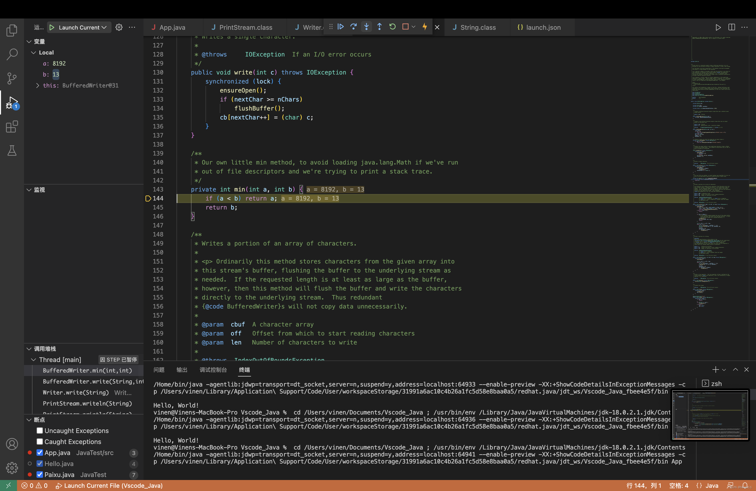Click the Hot Code Replace lightning icon
Image resolution: width=756 pixels, height=491 pixels.
(x=425, y=27)
